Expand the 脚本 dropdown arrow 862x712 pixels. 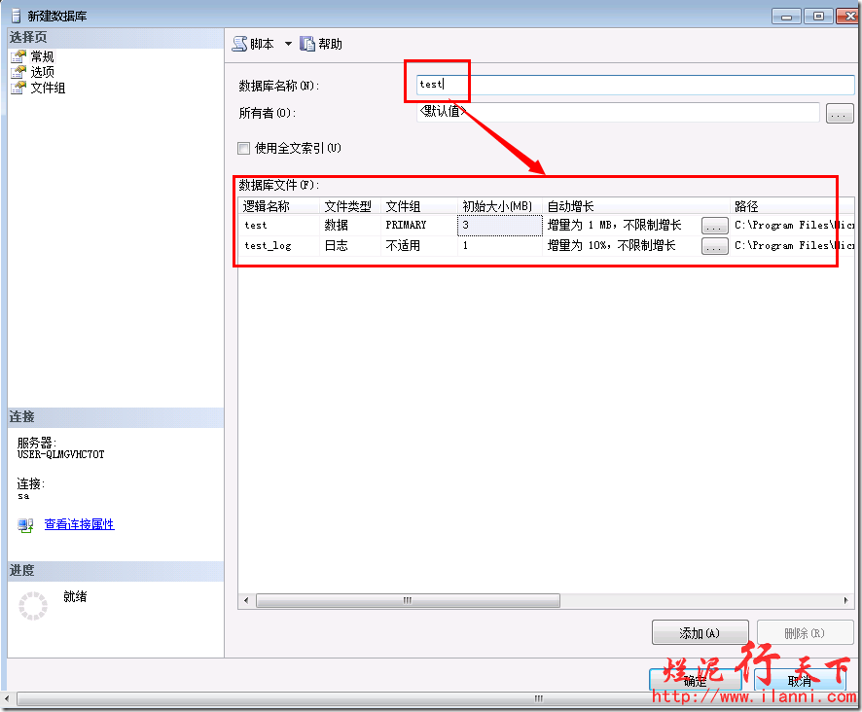pos(288,44)
